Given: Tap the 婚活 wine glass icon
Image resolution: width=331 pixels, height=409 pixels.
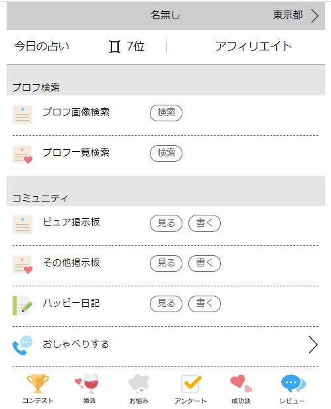Looking at the screenshot, I should pos(87,383).
